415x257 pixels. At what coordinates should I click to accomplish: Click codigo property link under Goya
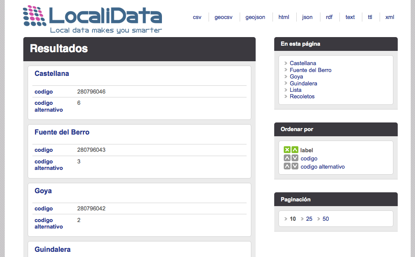point(44,209)
